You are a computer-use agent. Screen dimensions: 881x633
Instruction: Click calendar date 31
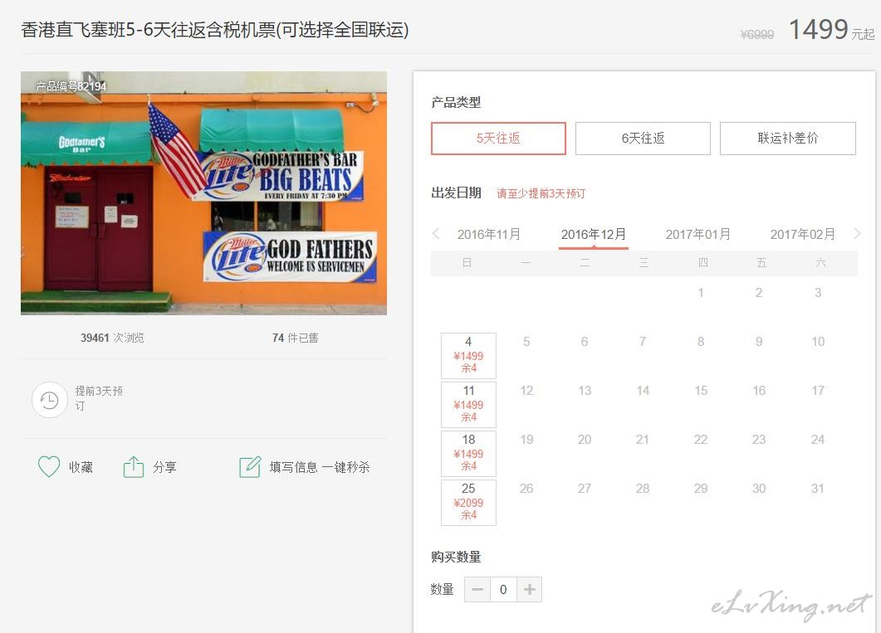(x=818, y=488)
